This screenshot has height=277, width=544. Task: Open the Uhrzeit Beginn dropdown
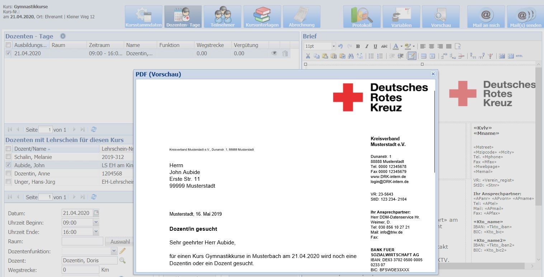coord(96,222)
